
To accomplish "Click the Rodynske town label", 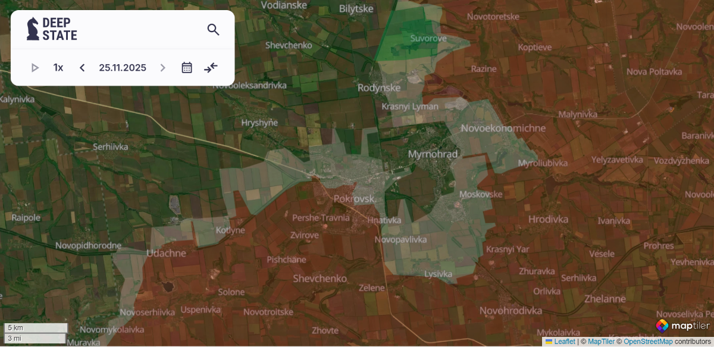I will click(x=379, y=88).
